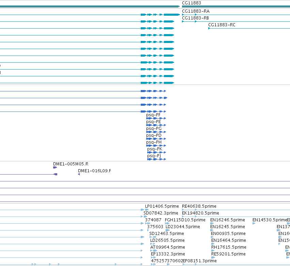The image size is (290, 266).
Task: Click the psq-PK protein label
Action: (155, 149)
